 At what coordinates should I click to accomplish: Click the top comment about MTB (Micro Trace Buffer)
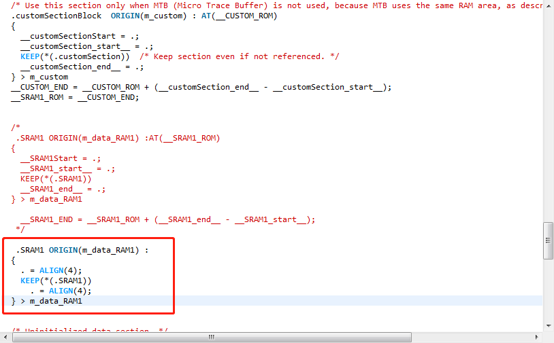276,5
